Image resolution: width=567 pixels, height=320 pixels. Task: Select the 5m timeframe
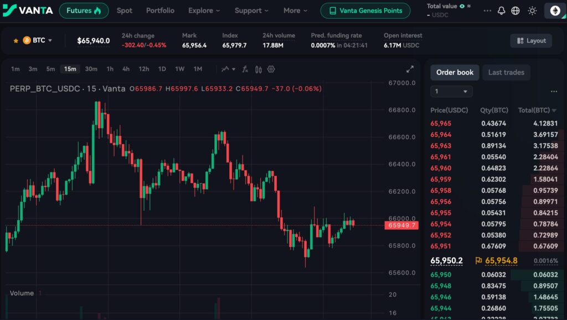[50, 69]
